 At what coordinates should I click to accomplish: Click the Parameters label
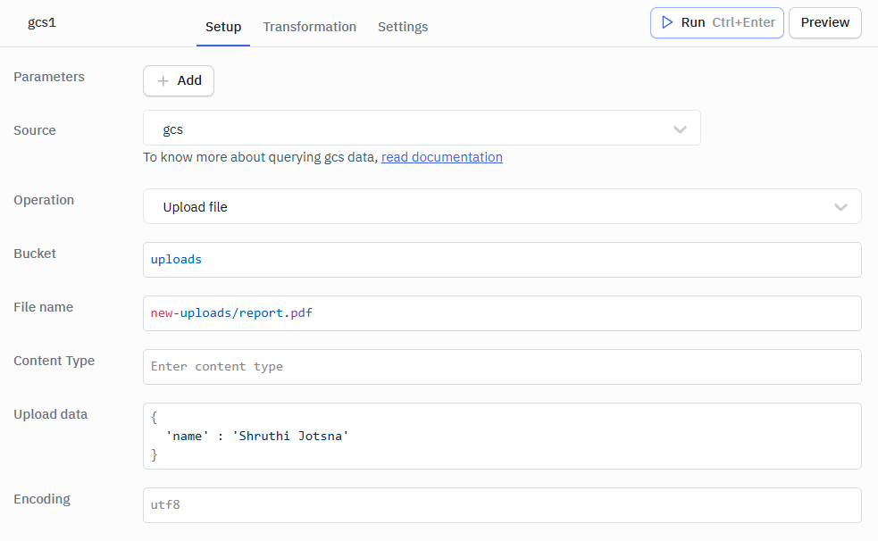49,77
